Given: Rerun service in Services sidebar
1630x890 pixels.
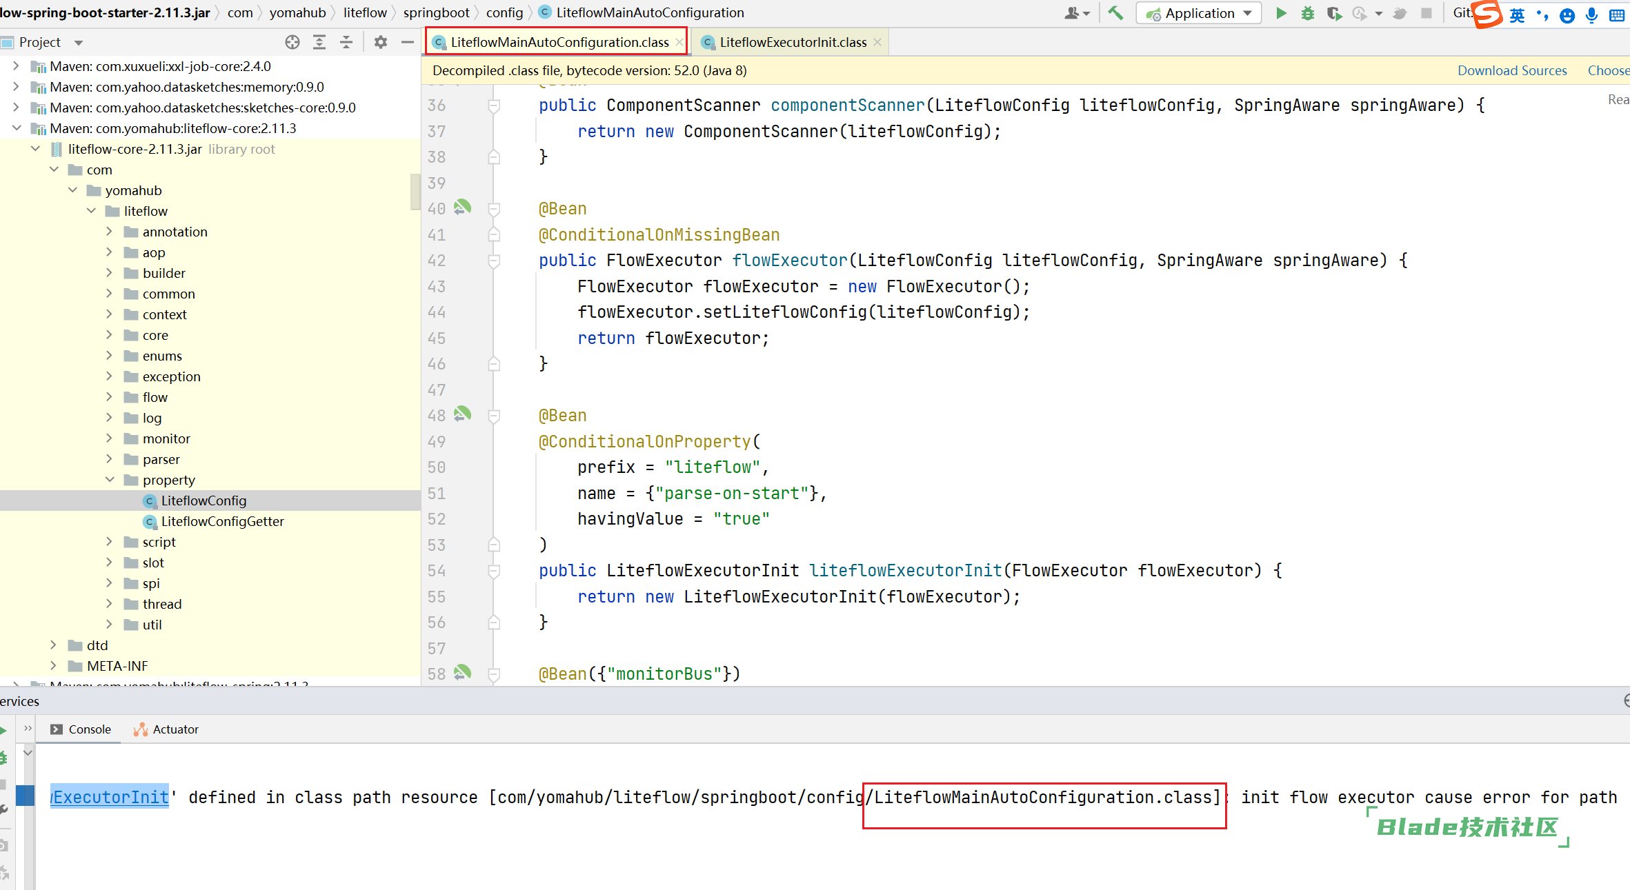Looking at the screenshot, I should [3, 730].
